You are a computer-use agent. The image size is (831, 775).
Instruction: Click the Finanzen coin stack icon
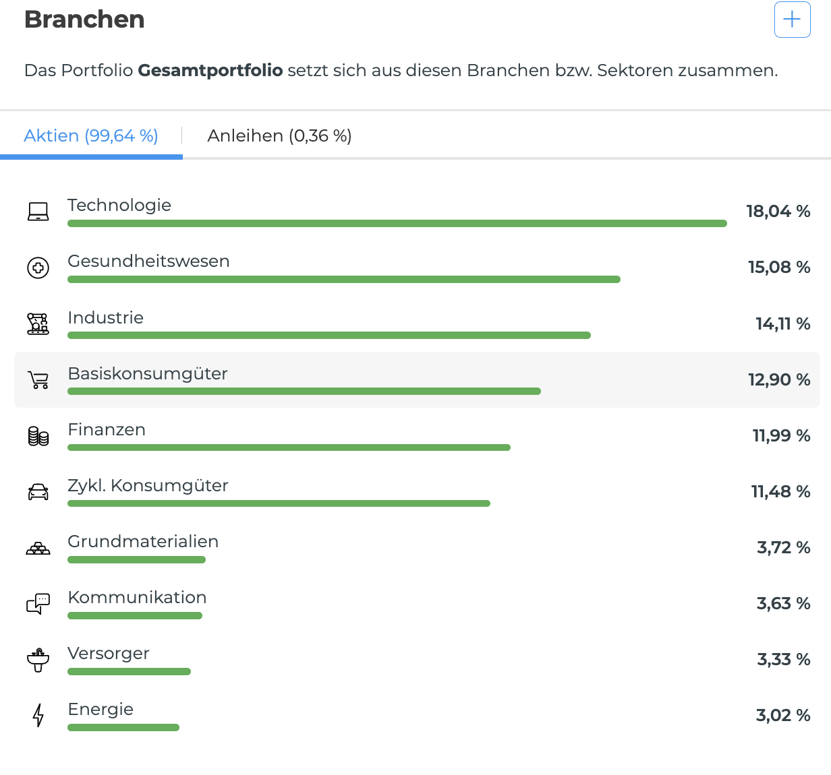tap(38, 436)
